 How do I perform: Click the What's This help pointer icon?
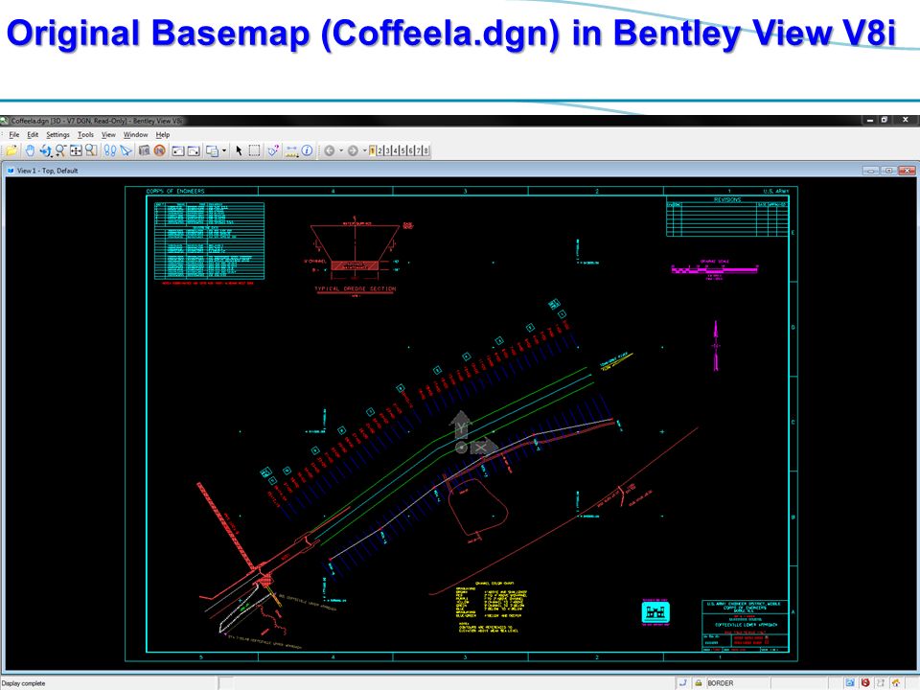tap(273, 150)
